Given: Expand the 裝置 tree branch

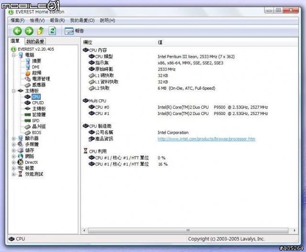Looking at the screenshot, I should [x=14, y=168].
